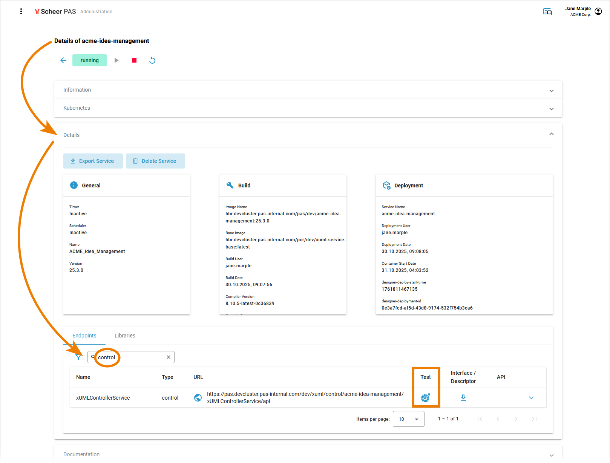610x463 pixels.
Task: Click the 1 – 1 of 1 range label
Action: coord(448,419)
